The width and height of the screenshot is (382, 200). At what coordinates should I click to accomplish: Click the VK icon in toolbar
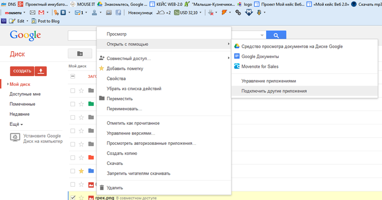coord(63,13)
